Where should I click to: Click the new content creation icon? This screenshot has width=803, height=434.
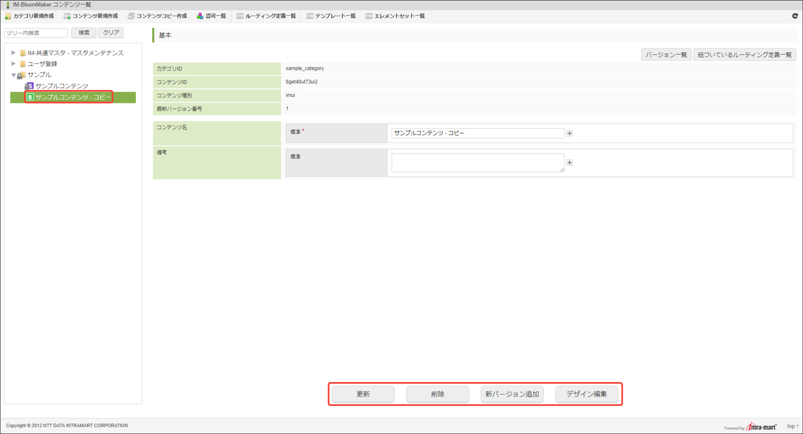point(67,16)
